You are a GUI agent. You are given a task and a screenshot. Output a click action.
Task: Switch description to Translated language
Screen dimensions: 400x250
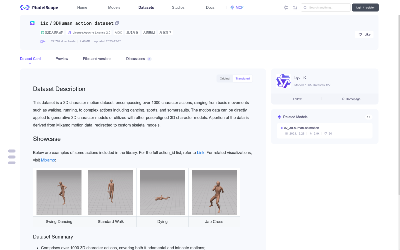point(242,78)
